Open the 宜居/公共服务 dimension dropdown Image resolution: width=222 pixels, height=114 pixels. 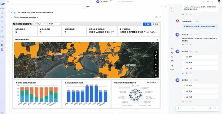pos(152,82)
